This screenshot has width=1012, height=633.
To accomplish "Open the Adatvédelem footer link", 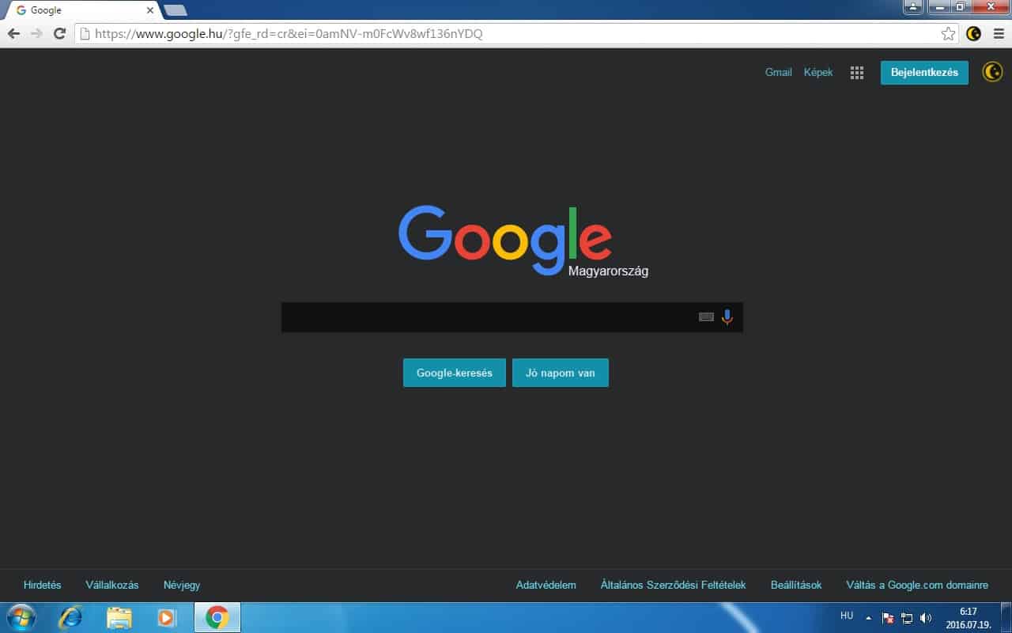I will tap(546, 586).
